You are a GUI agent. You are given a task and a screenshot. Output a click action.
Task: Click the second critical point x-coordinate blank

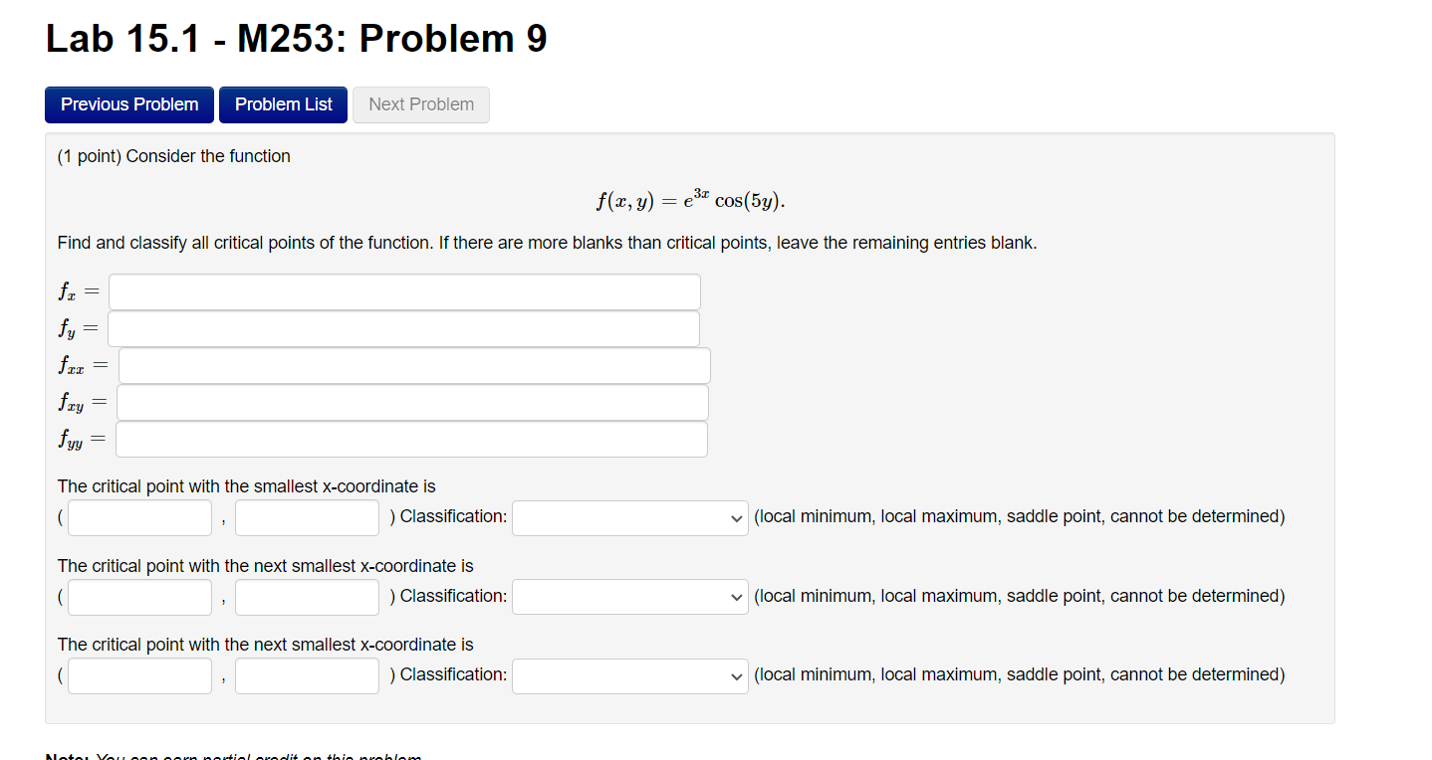(x=139, y=597)
